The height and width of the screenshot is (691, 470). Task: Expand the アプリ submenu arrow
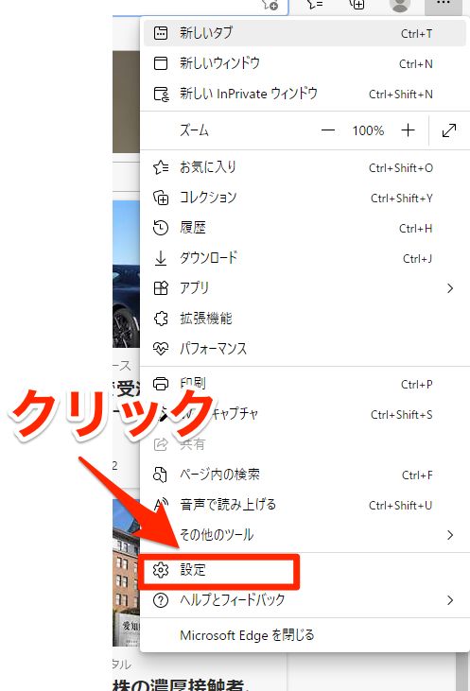pos(450,288)
